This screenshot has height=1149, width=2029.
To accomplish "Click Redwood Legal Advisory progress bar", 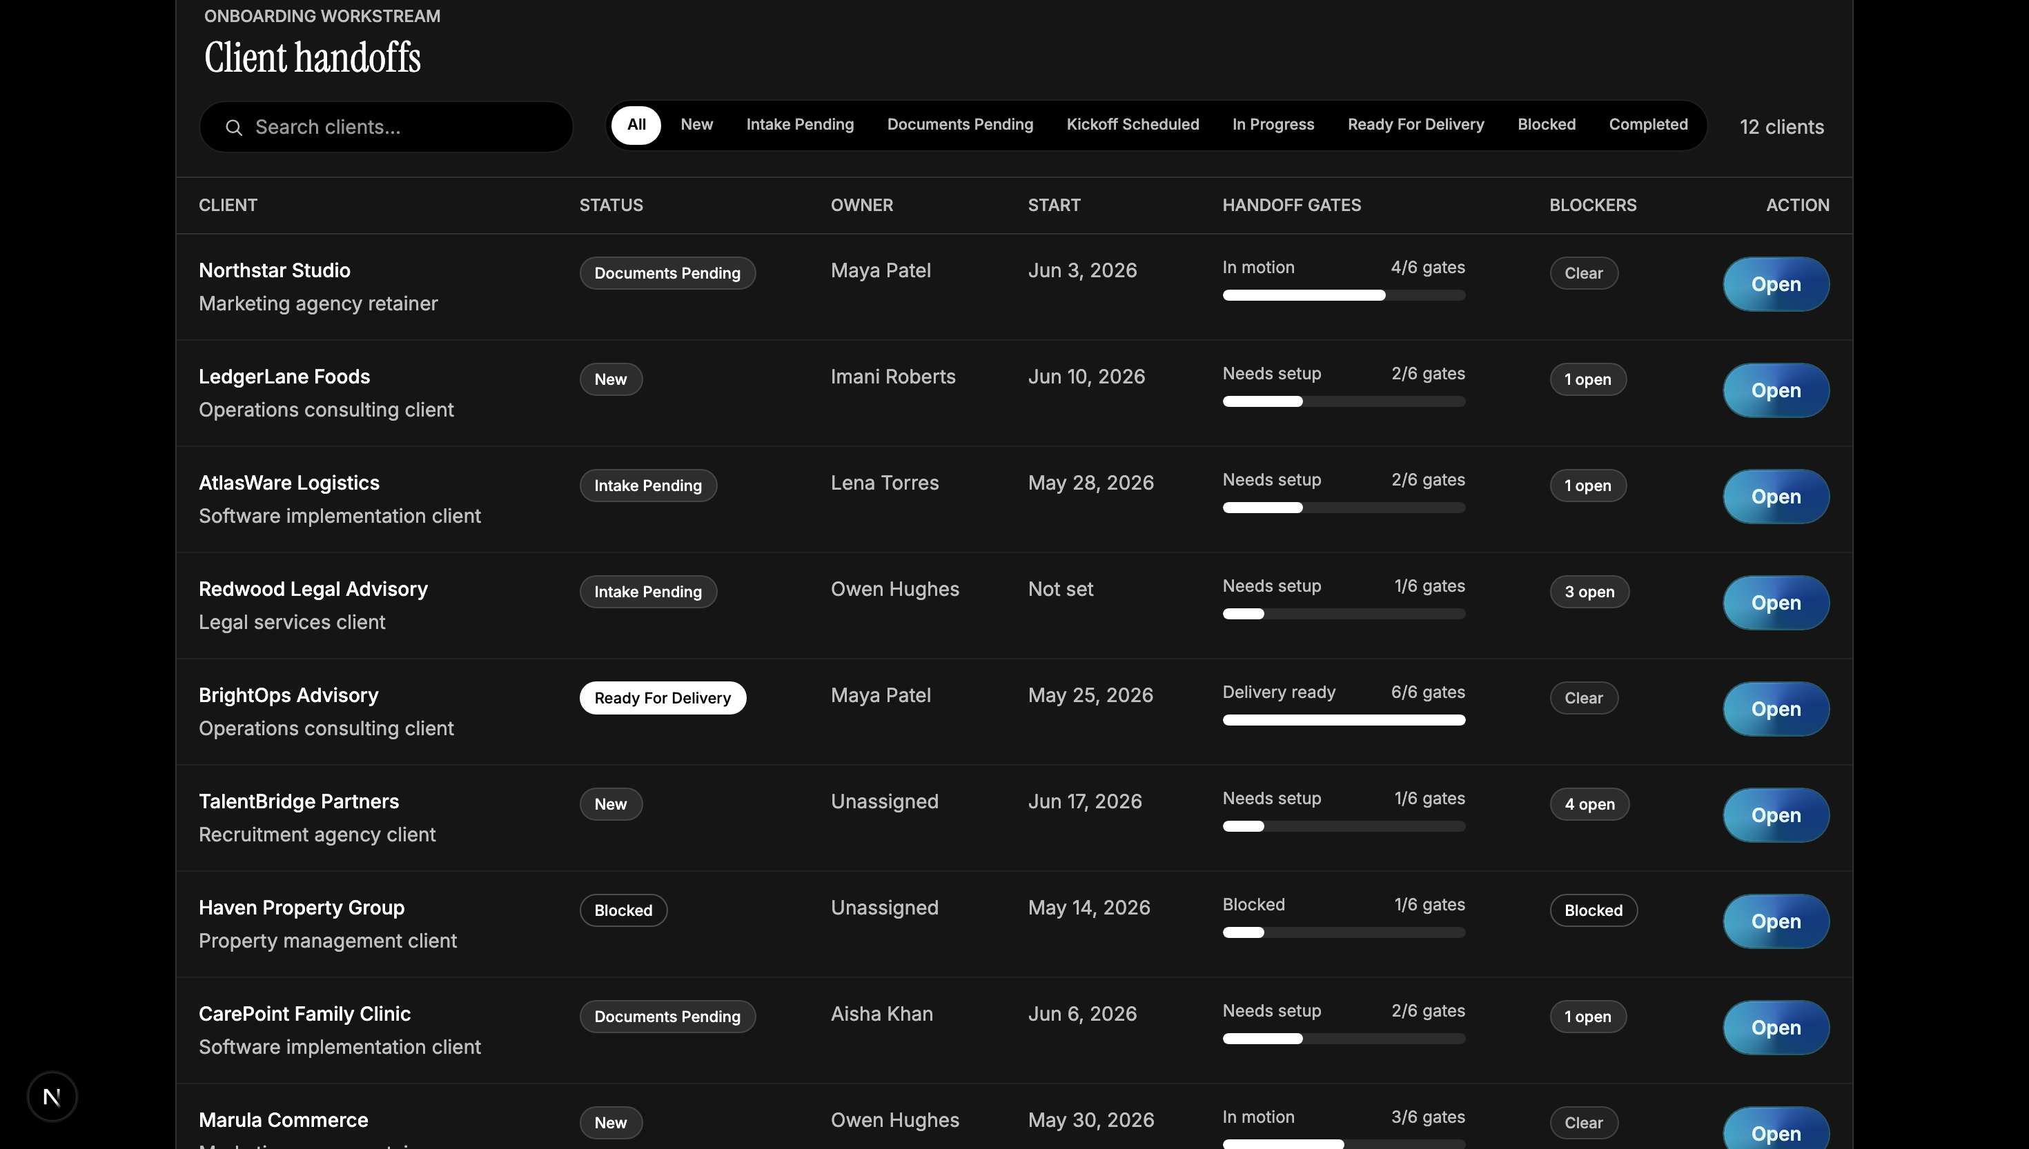I will coord(1344,614).
